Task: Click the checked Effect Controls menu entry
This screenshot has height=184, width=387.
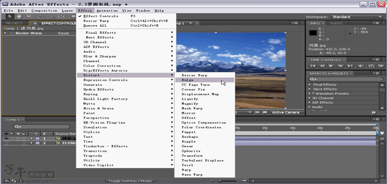Action: pos(101,16)
